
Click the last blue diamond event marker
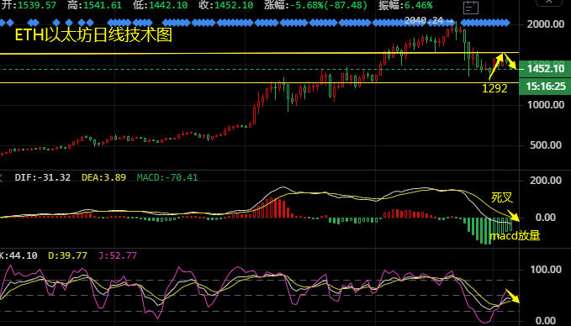tap(505, 23)
